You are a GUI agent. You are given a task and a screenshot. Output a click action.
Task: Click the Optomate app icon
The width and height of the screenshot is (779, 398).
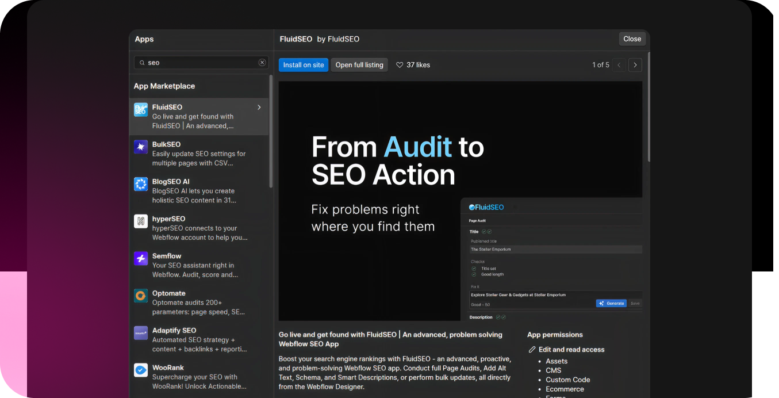141,296
